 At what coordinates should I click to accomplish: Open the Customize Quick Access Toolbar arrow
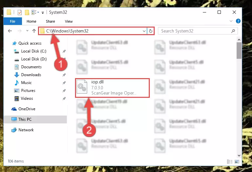pyautogui.click(x=43, y=12)
